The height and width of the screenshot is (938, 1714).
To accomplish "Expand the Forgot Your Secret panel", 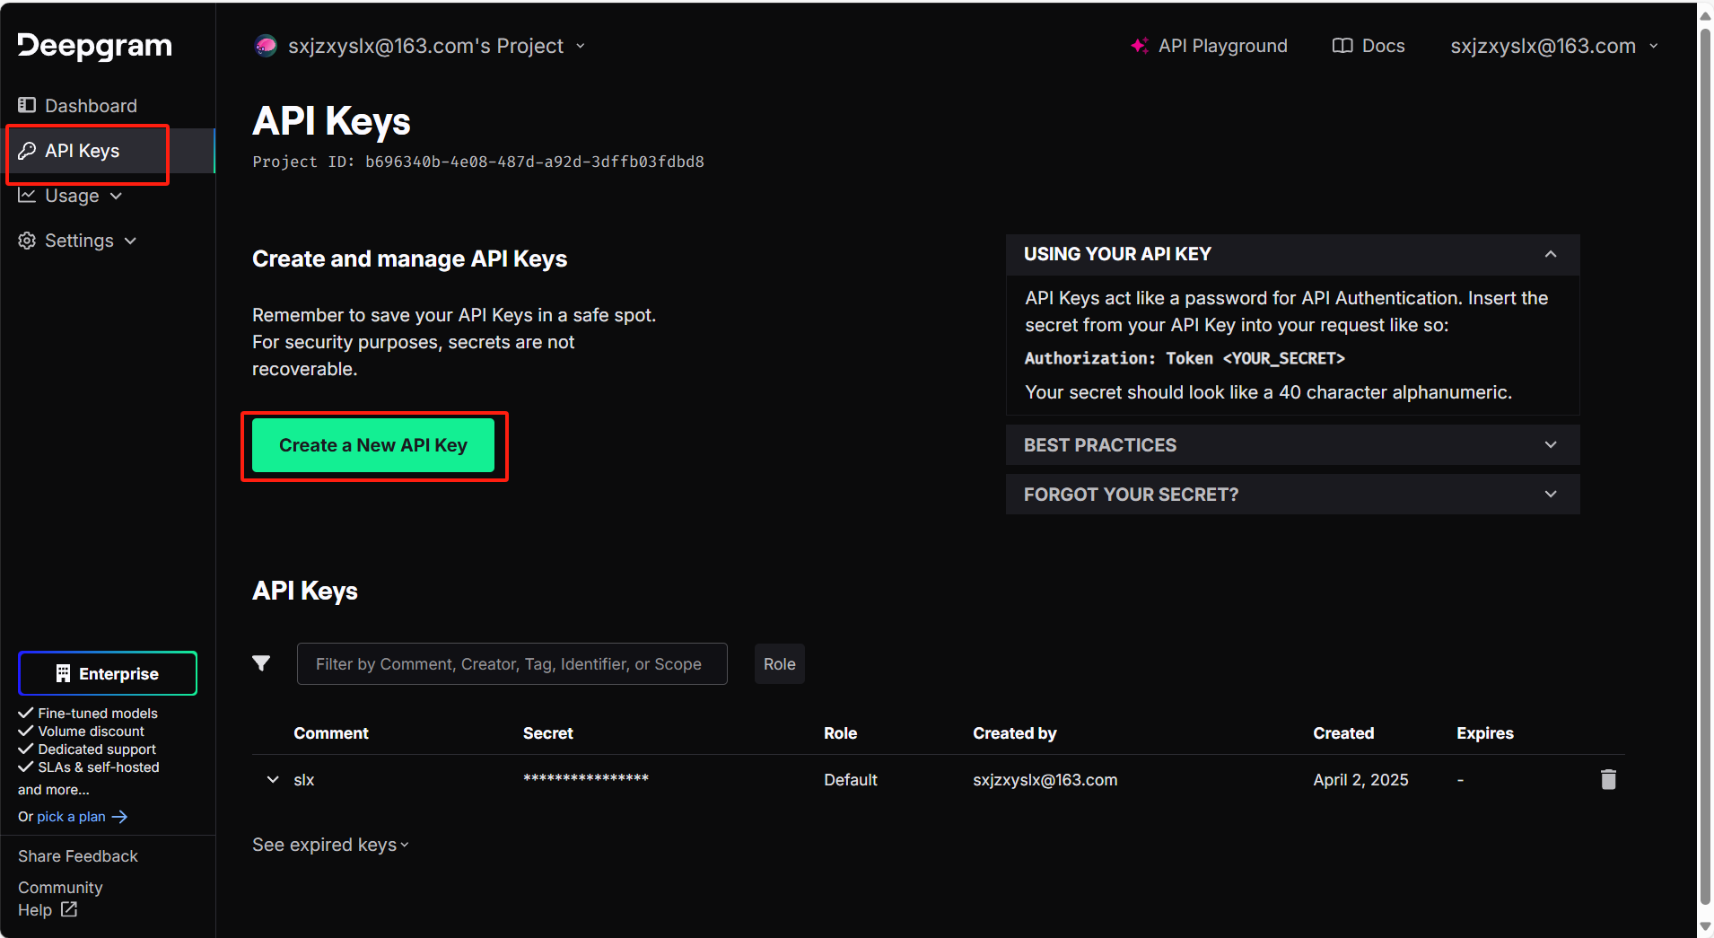I will click(1292, 495).
